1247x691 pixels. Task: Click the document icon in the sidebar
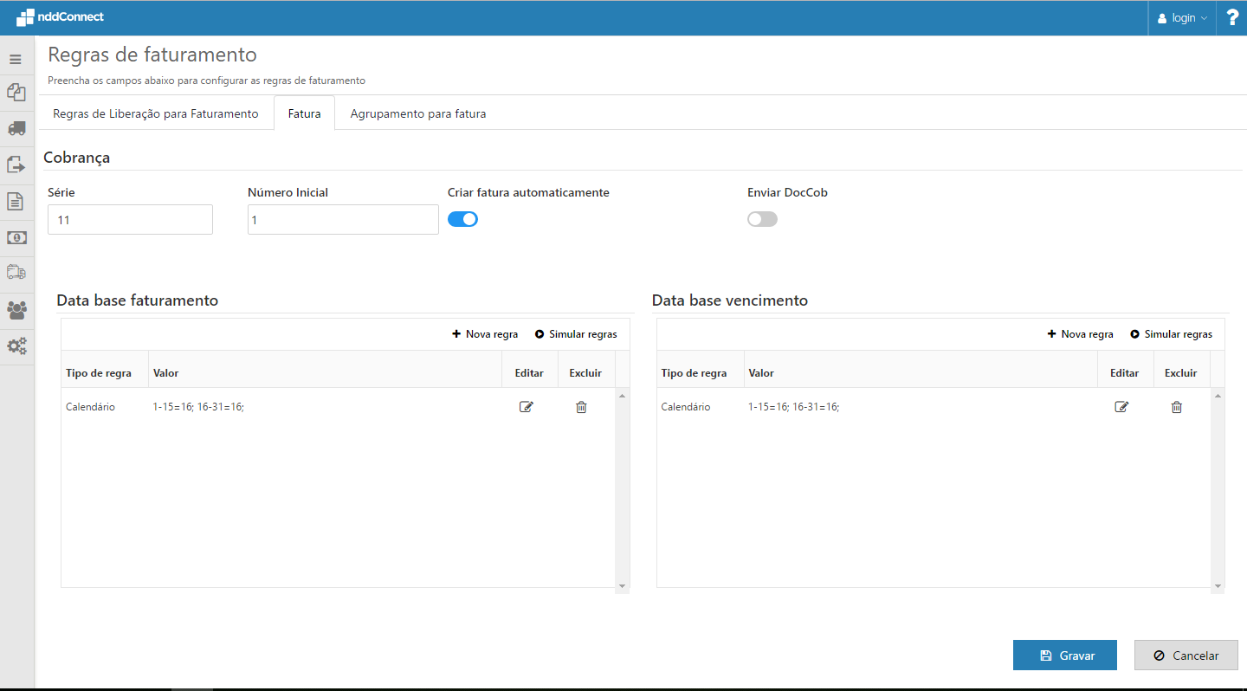pyautogui.click(x=16, y=201)
